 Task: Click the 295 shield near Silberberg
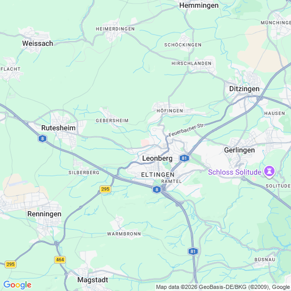pos(106,189)
